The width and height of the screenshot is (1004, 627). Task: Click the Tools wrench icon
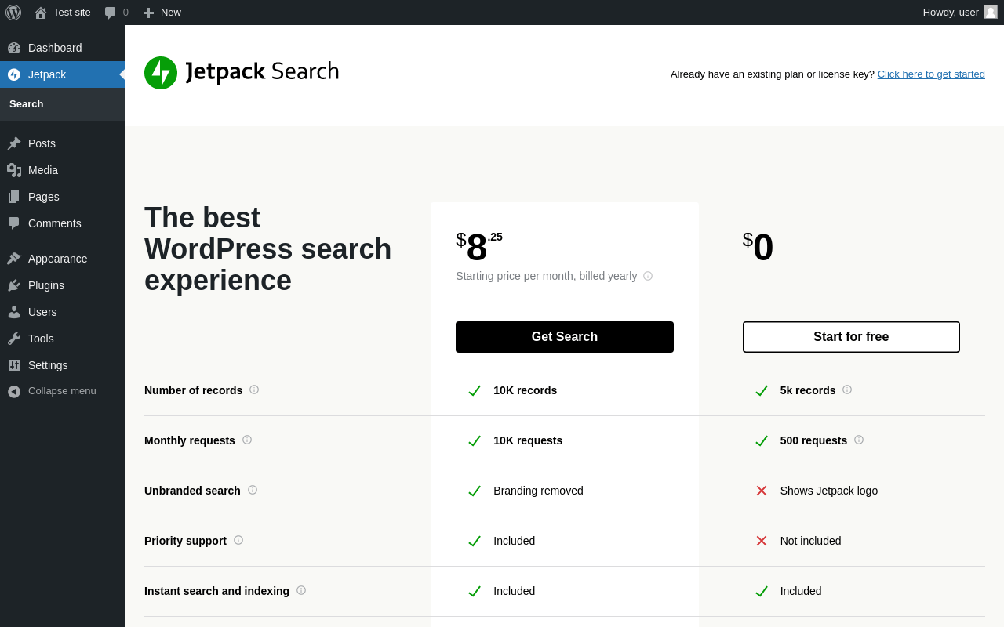(x=14, y=339)
